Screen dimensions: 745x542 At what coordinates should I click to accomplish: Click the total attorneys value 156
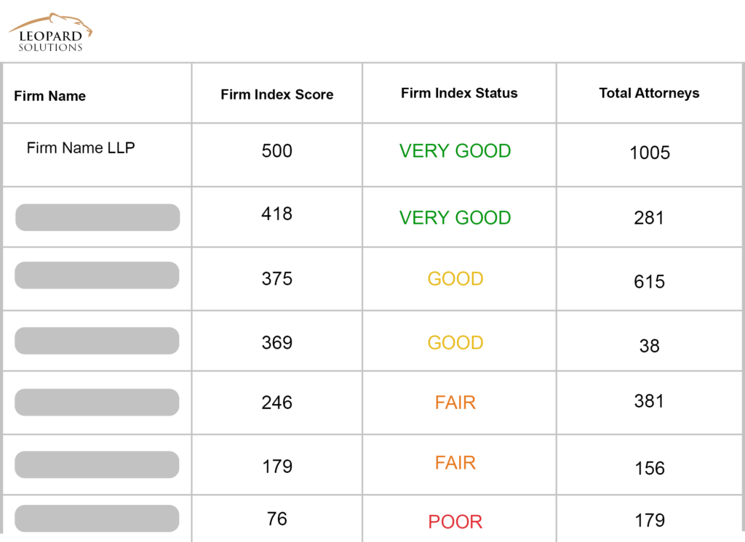click(x=650, y=469)
